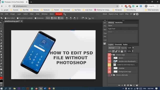Viewport: 160px width, 90px height.
Task: Select the Lasso tool
Action: pyautogui.click(x=1, y=28)
